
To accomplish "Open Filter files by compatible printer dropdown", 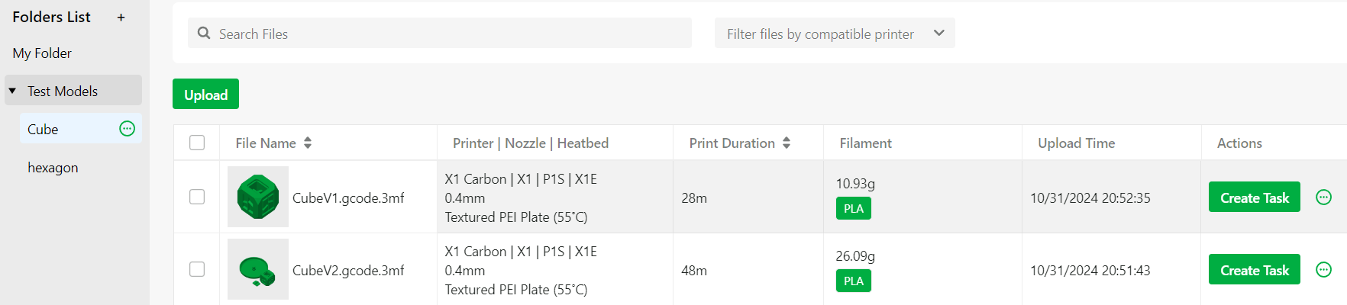I will tap(835, 34).
